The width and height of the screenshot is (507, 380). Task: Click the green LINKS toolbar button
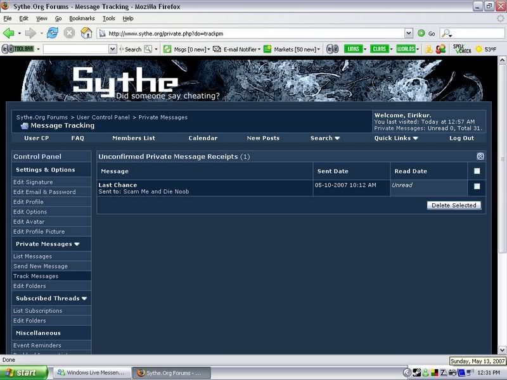click(x=353, y=49)
